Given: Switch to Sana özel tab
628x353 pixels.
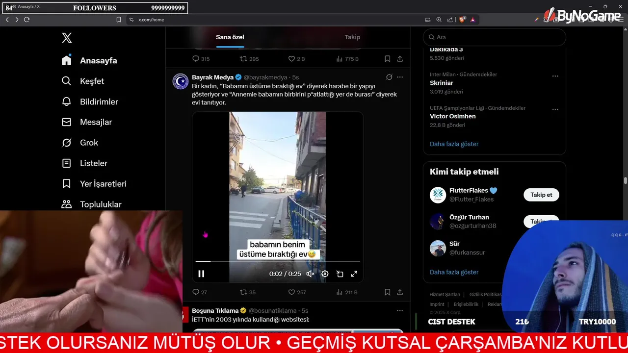Looking at the screenshot, I should [x=230, y=37].
